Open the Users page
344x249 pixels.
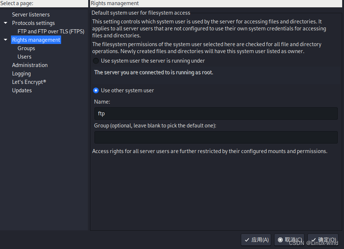(24, 56)
